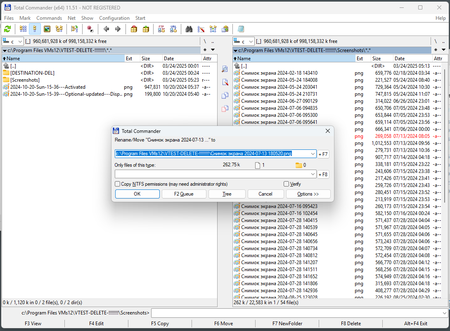Go back with the left arrow icon
Image resolution: width=450 pixels, height=331 pixels.
[x=106, y=29]
